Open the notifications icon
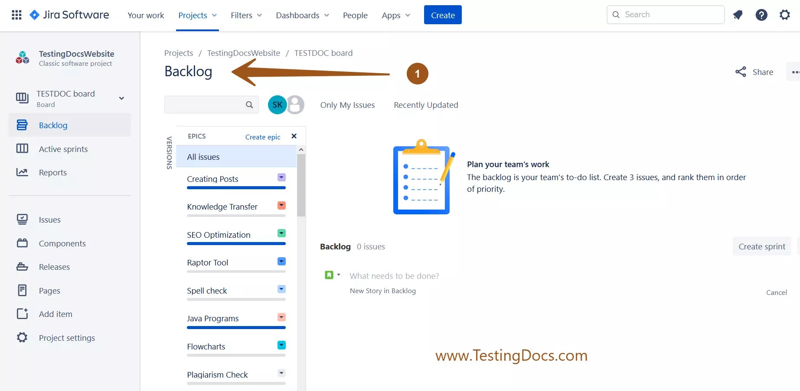Viewport: 800px width, 391px height. click(738, 15)
